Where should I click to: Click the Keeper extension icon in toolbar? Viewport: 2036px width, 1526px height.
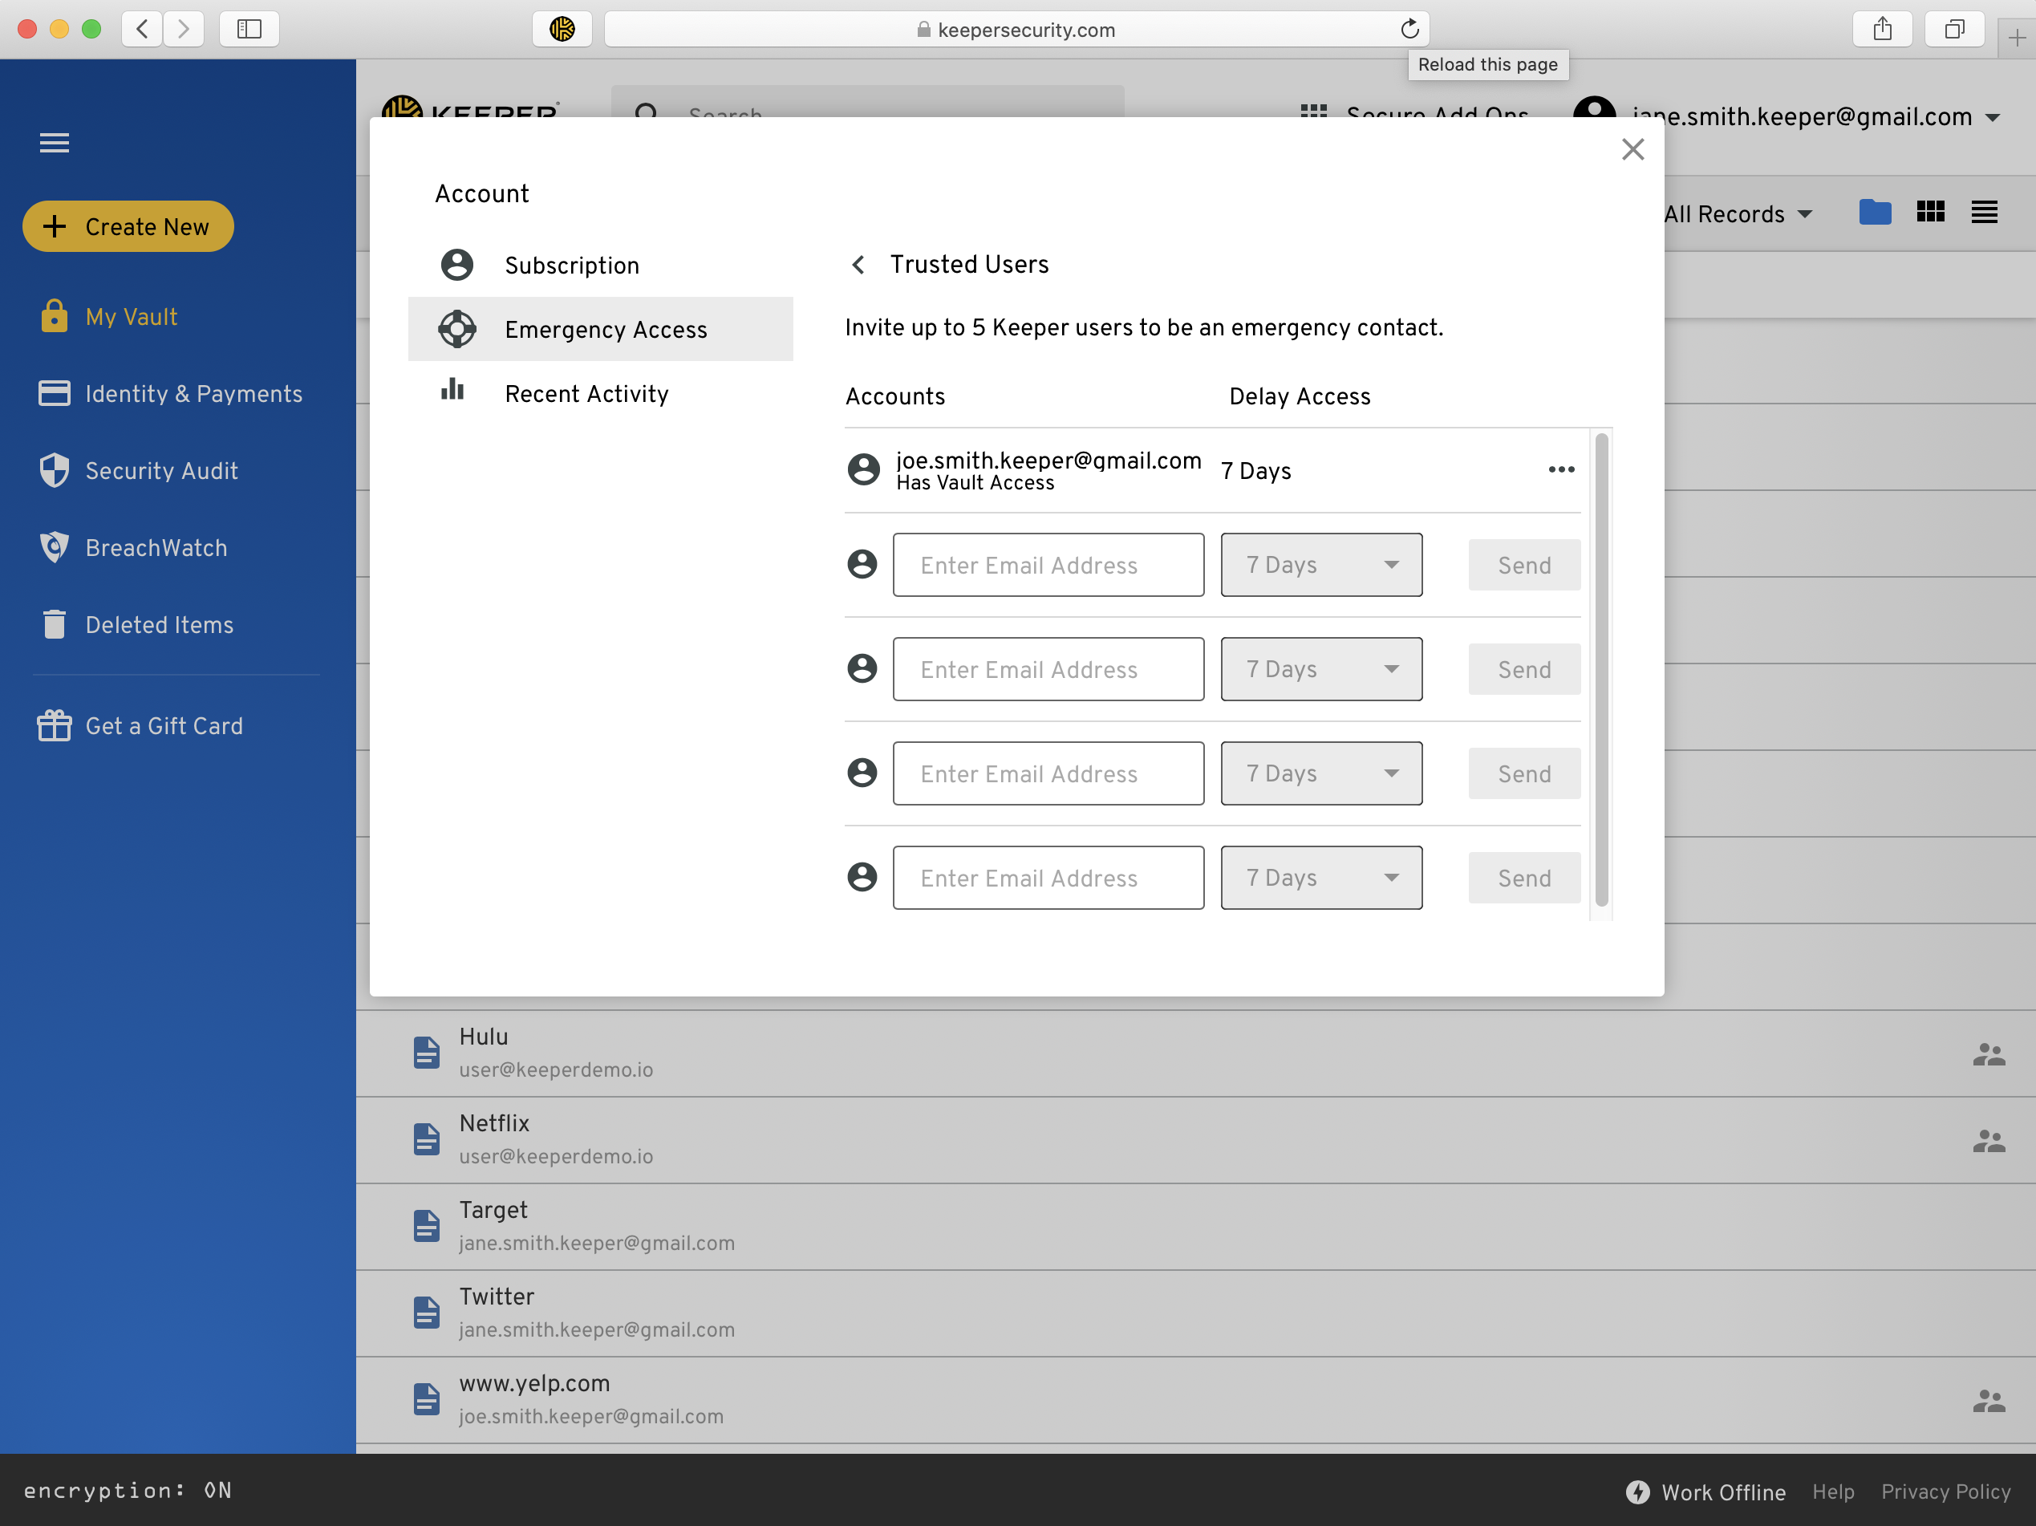[562, 30]
